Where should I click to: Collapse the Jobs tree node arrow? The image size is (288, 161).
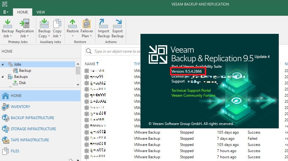(2, 64)
